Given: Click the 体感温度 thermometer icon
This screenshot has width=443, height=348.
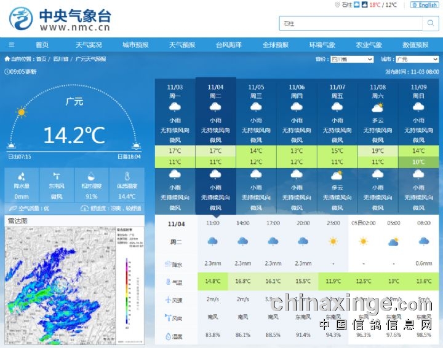Looking at the screenshot, I should coord(126,176).
